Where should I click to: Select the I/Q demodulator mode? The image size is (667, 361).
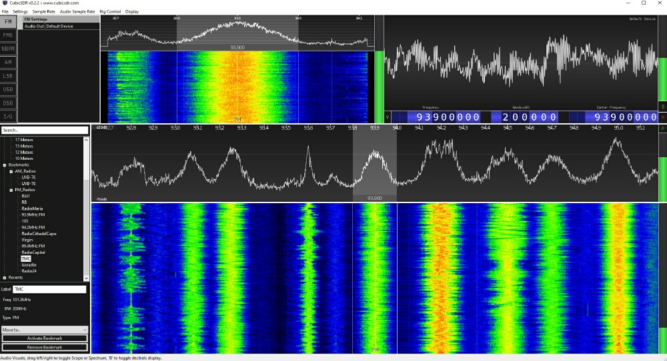tap(8, 117)
